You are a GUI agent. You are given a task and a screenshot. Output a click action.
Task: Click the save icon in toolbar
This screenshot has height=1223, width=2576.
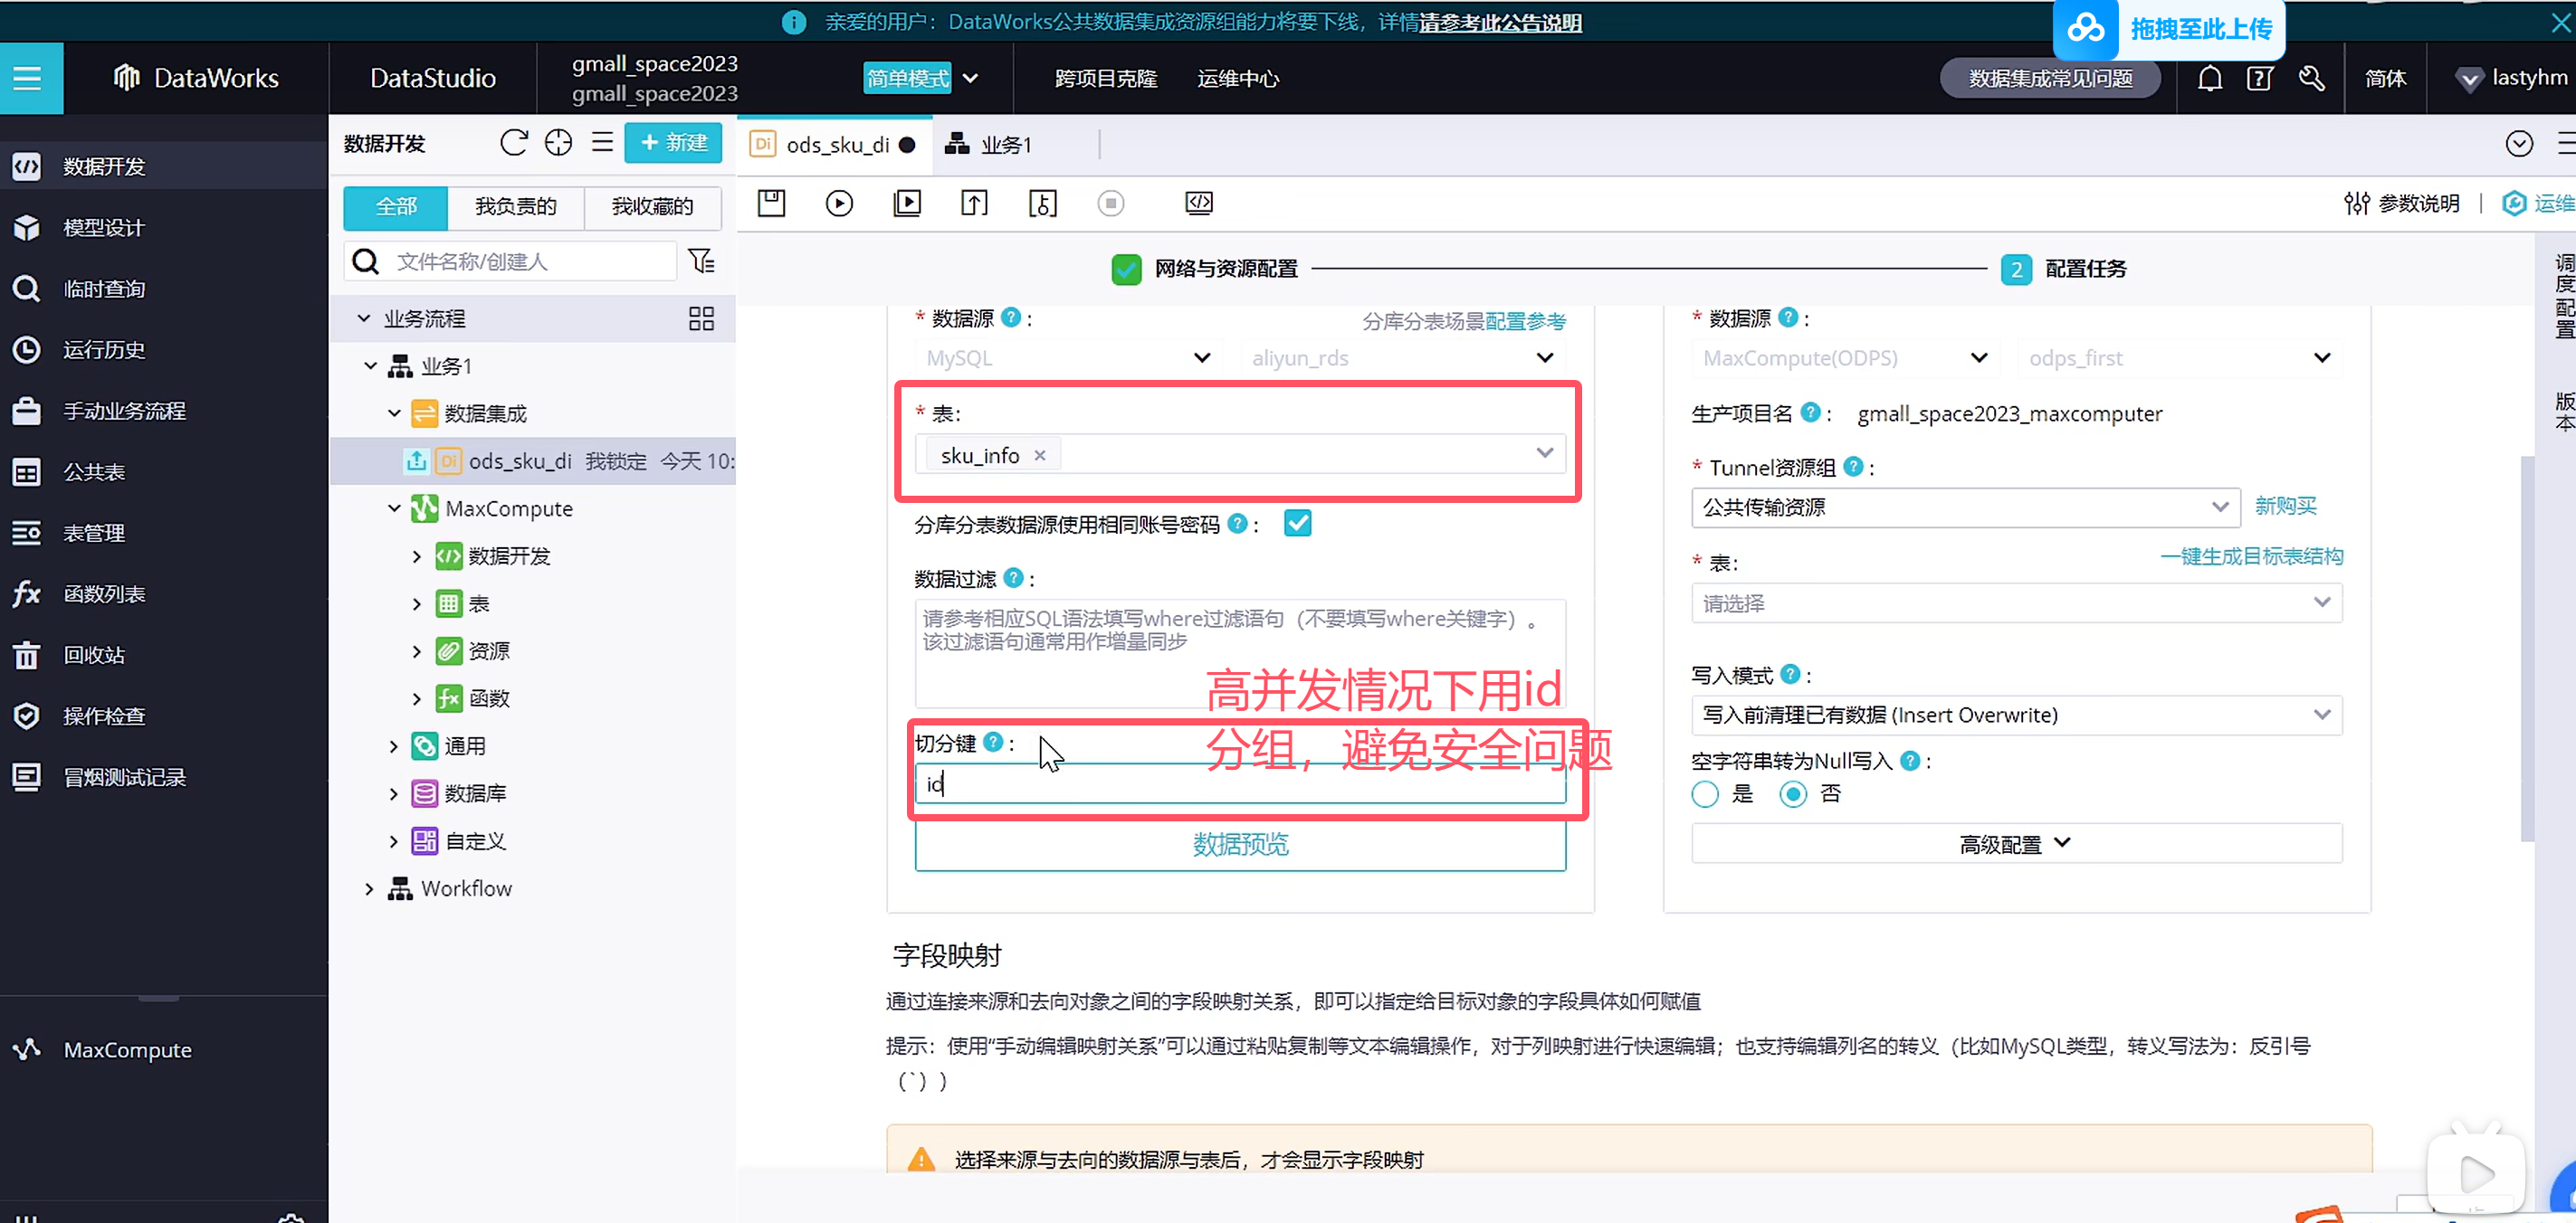771,203
